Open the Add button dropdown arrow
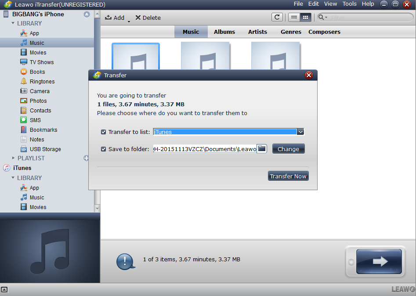Image resolution: width=416 pixels, height=296 pixels. (129, 22)
